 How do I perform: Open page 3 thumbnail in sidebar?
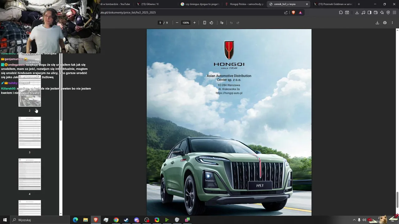(30, 133)
